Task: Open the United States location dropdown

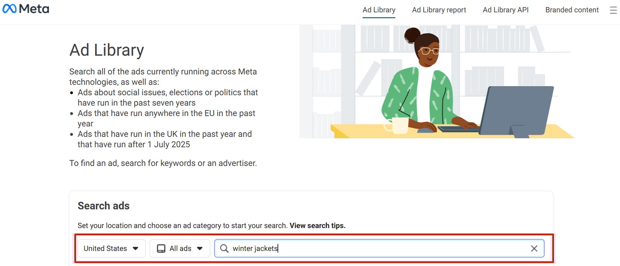Action: click(111, 248)
